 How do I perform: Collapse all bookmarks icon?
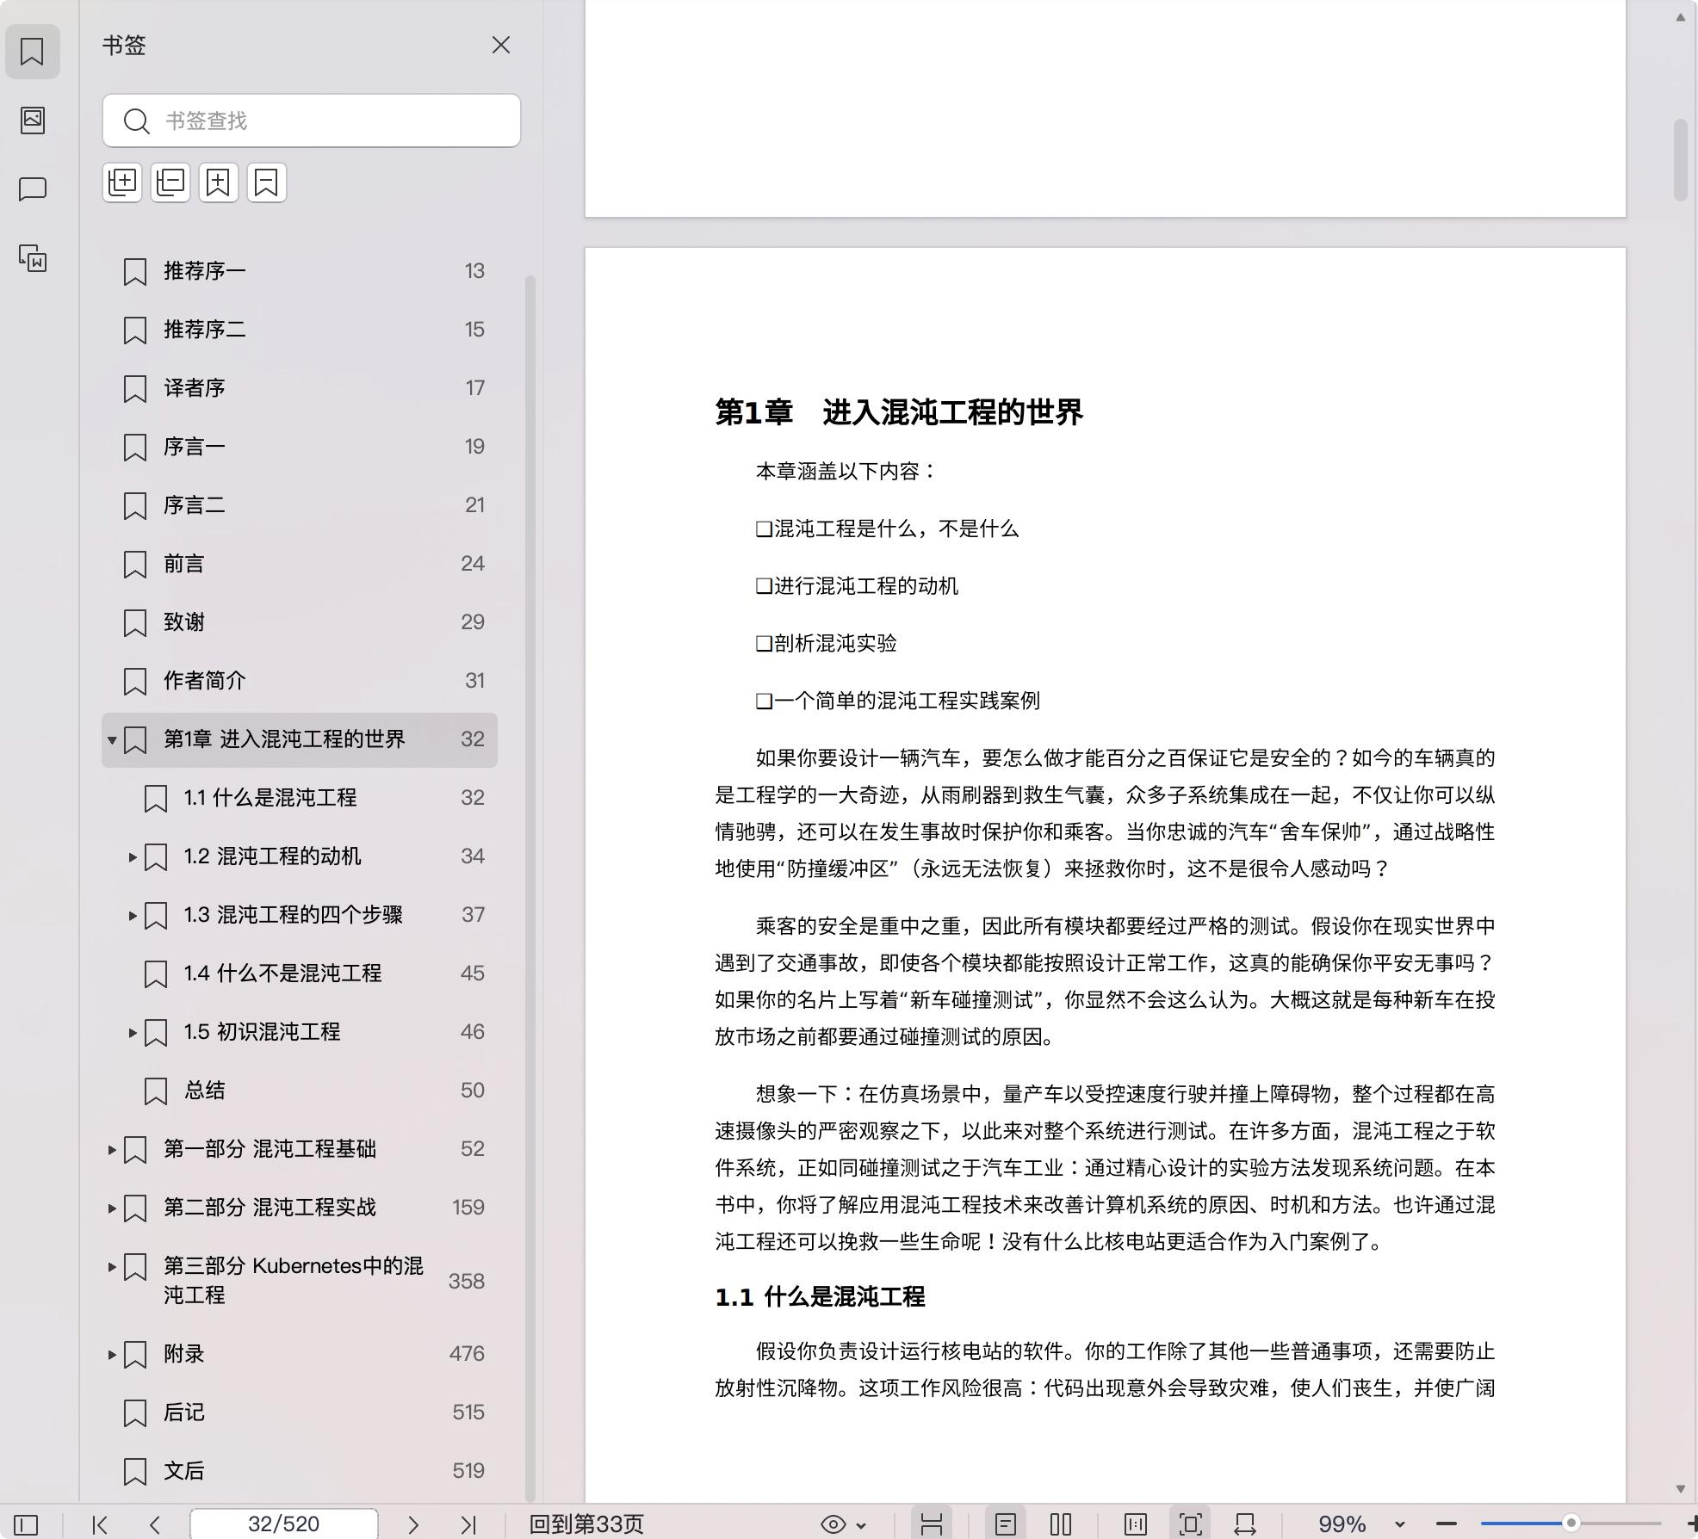click(170, 182)
